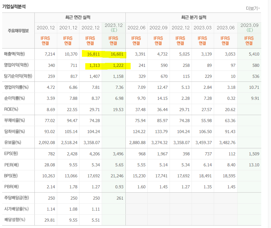Screen dimensions: 271x228
Task: Click the 시가배당률(%) row label
Action: 16,209
